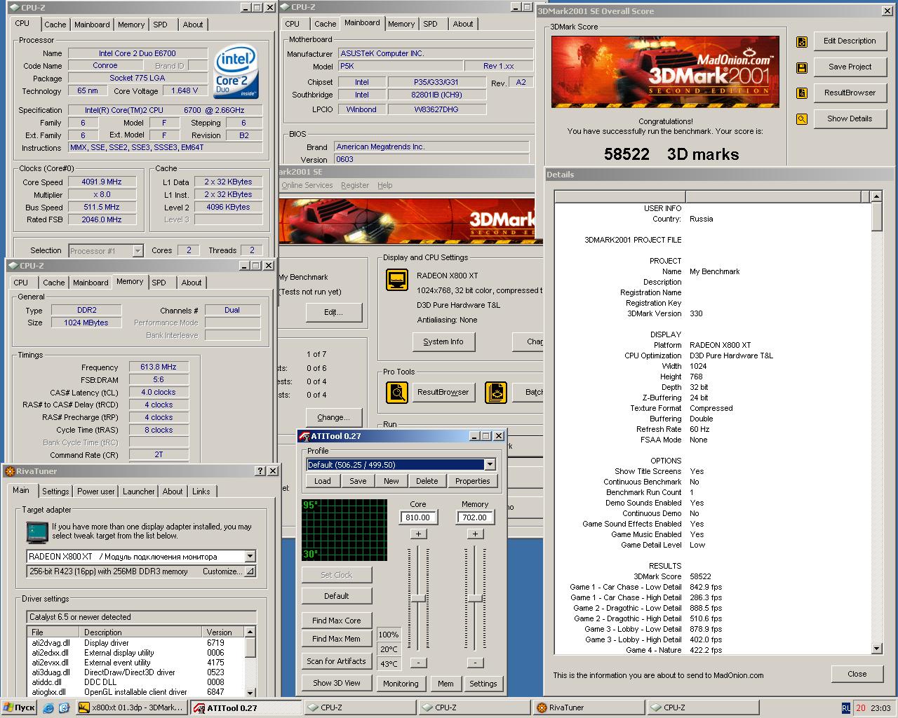Click the Save Project floppy icon
Viewport: 898px width, 718px height.
click(x=802, y=67)
